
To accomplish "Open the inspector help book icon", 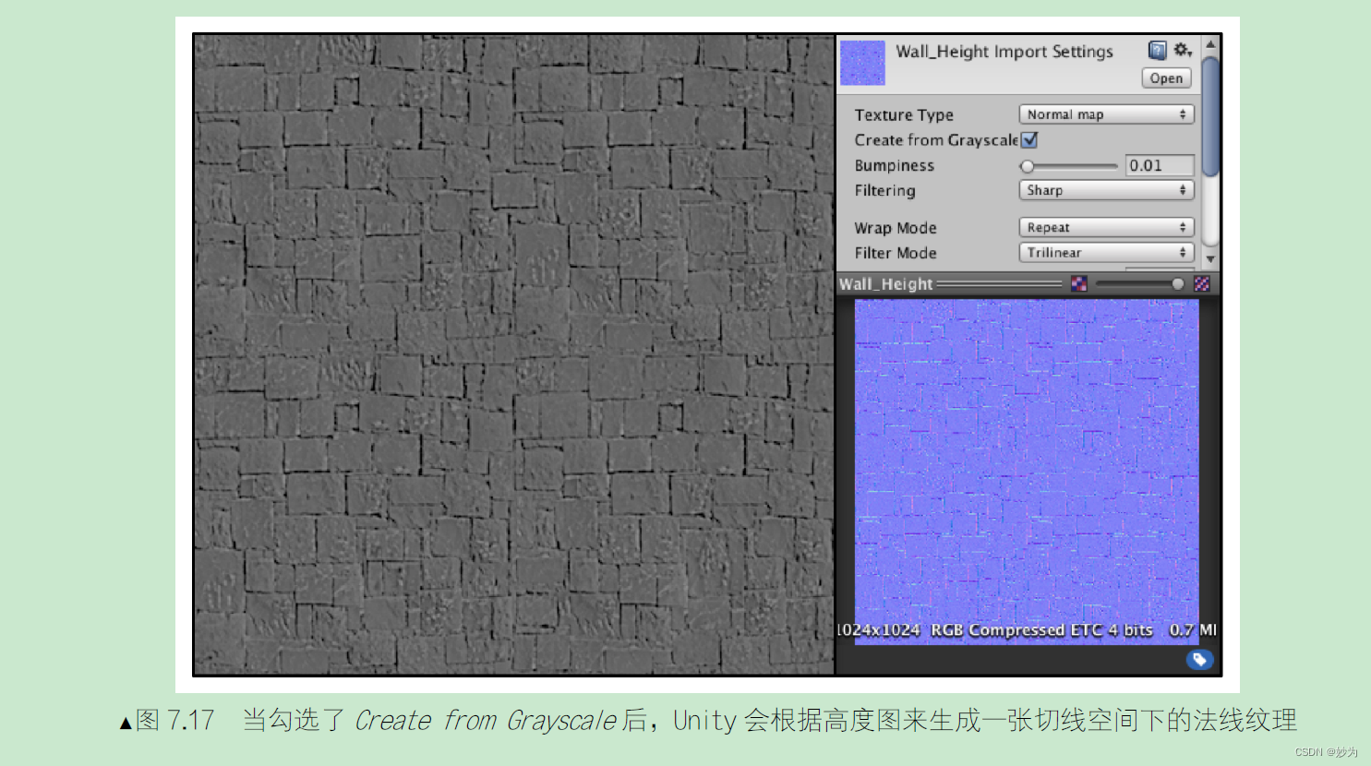I will coord(1157,51).
